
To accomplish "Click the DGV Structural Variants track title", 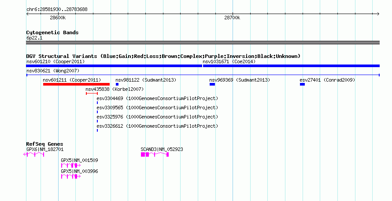I will click(163, 56).
